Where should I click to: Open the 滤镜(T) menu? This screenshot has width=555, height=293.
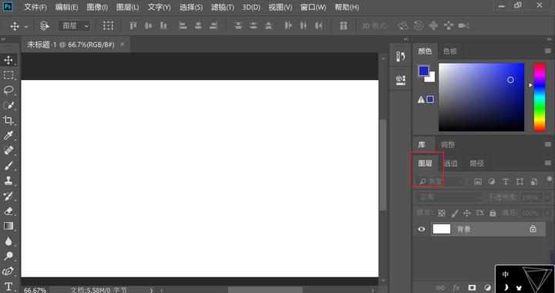[222, 7]
